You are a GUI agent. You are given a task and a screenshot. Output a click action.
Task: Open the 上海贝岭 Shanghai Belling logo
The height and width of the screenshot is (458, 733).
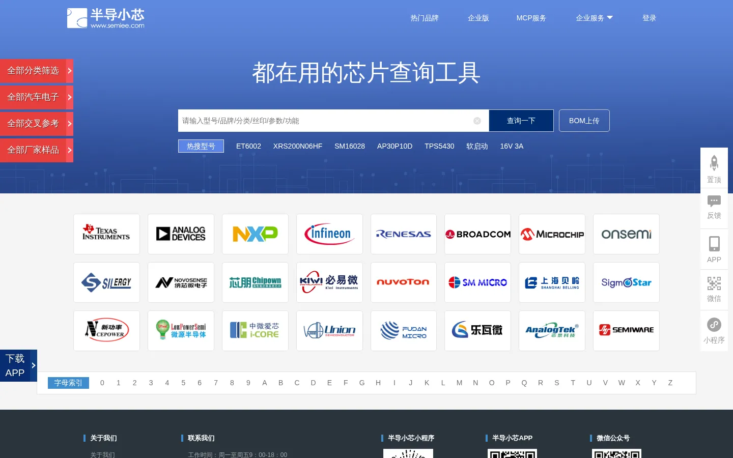(552, 282)
